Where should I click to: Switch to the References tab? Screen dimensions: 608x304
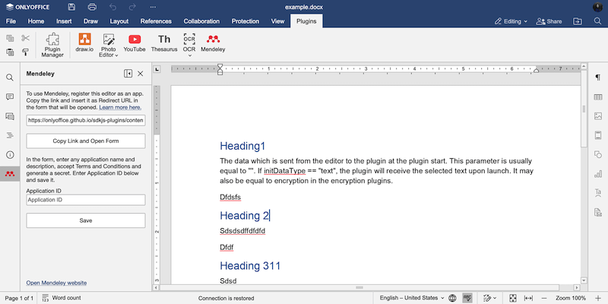(x=154, y=21)
